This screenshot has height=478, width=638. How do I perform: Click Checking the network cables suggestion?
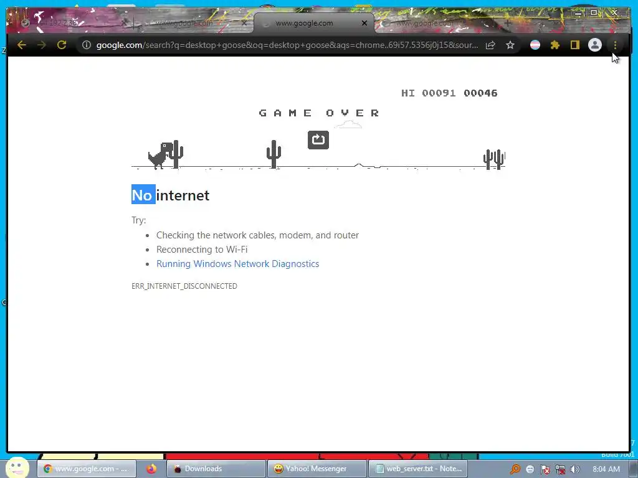point(257,235)
